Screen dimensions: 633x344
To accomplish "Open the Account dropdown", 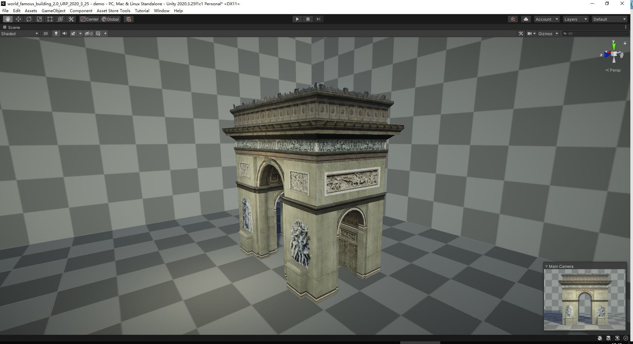I will pos(547,19).
